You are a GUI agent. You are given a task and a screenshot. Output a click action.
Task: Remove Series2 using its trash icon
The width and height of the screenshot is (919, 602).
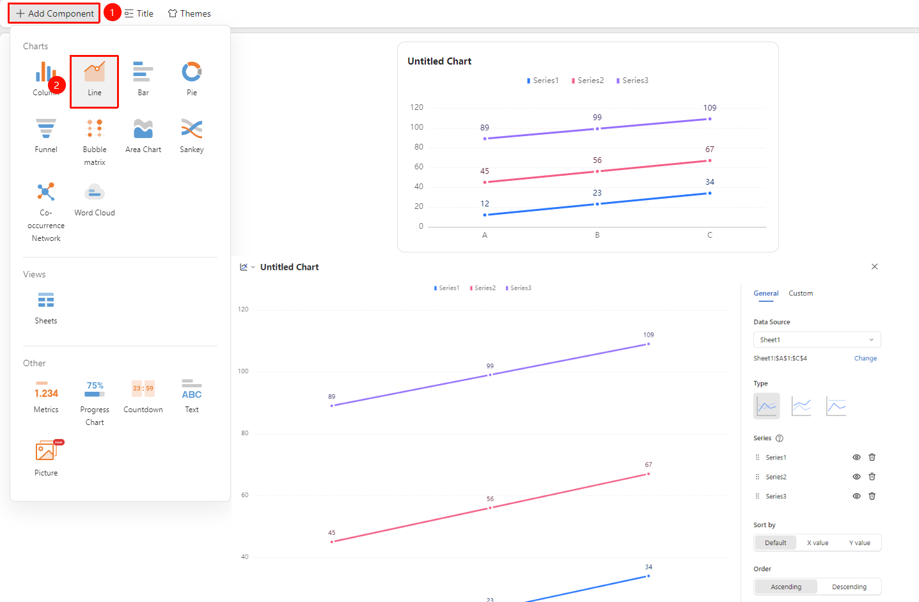[x=872, y=477]
